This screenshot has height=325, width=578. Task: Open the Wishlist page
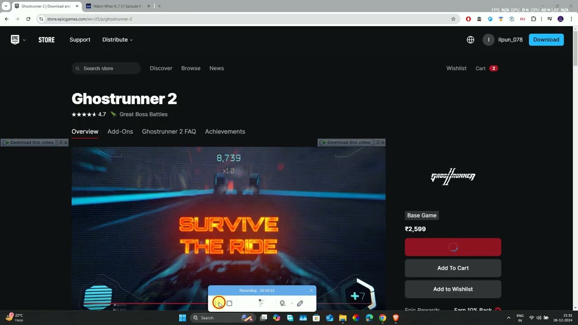[457, 68]
